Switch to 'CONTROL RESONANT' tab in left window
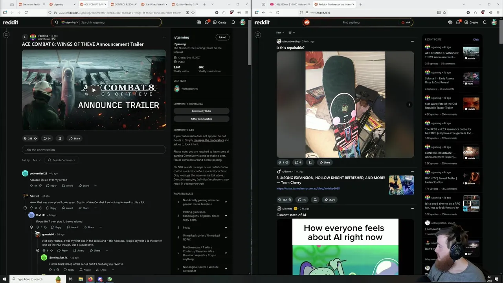The image size is (503, 283). point(123,4)
